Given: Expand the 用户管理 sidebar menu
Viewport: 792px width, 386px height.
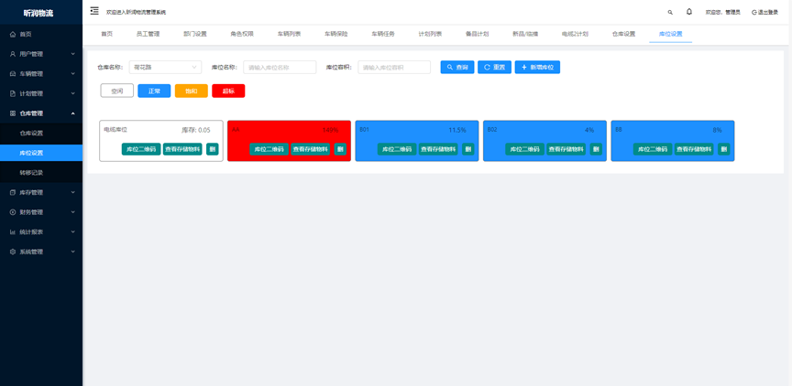Looking at the screenshot, I should [x=41, y=54].
